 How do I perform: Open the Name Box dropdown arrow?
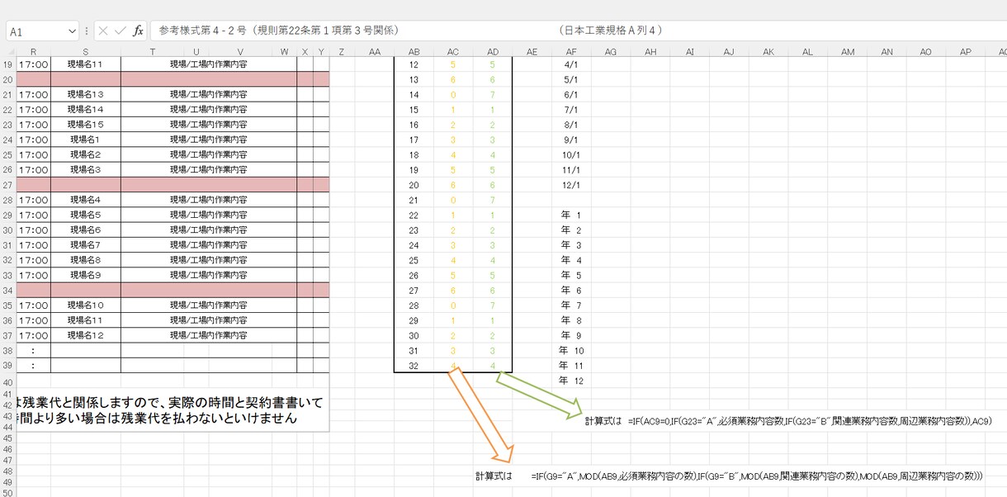tap(71, 31)
